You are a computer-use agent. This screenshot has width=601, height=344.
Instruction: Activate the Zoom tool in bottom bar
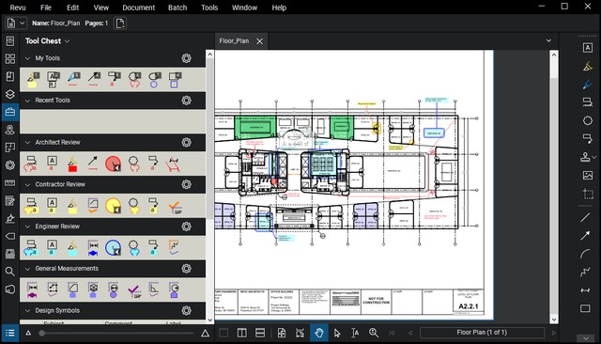click(x=374, y=333)
